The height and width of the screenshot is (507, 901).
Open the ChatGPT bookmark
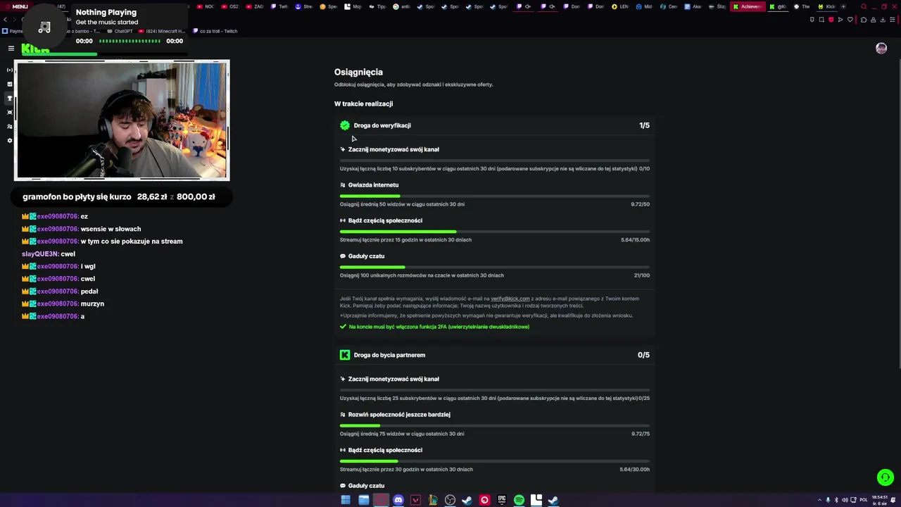click(120, 31)
